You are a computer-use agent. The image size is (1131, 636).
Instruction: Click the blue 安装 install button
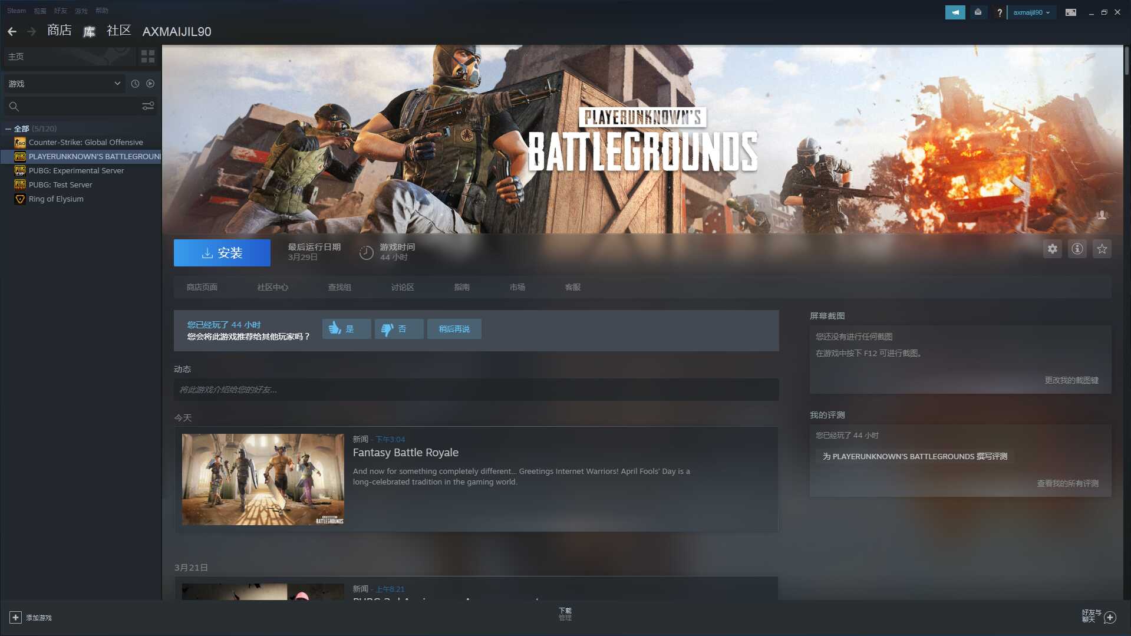tap(222, 253)
